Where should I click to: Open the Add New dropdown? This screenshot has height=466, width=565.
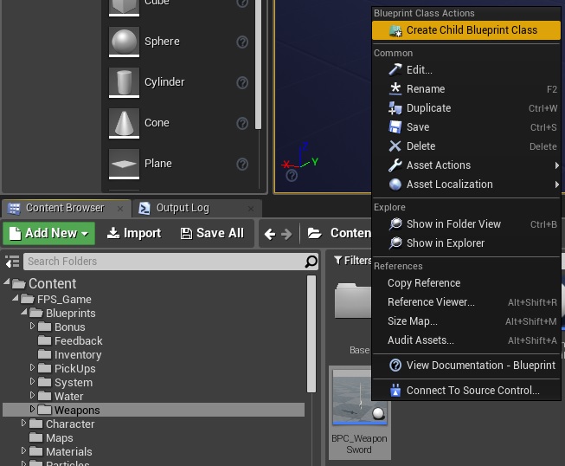pos(49,233)
